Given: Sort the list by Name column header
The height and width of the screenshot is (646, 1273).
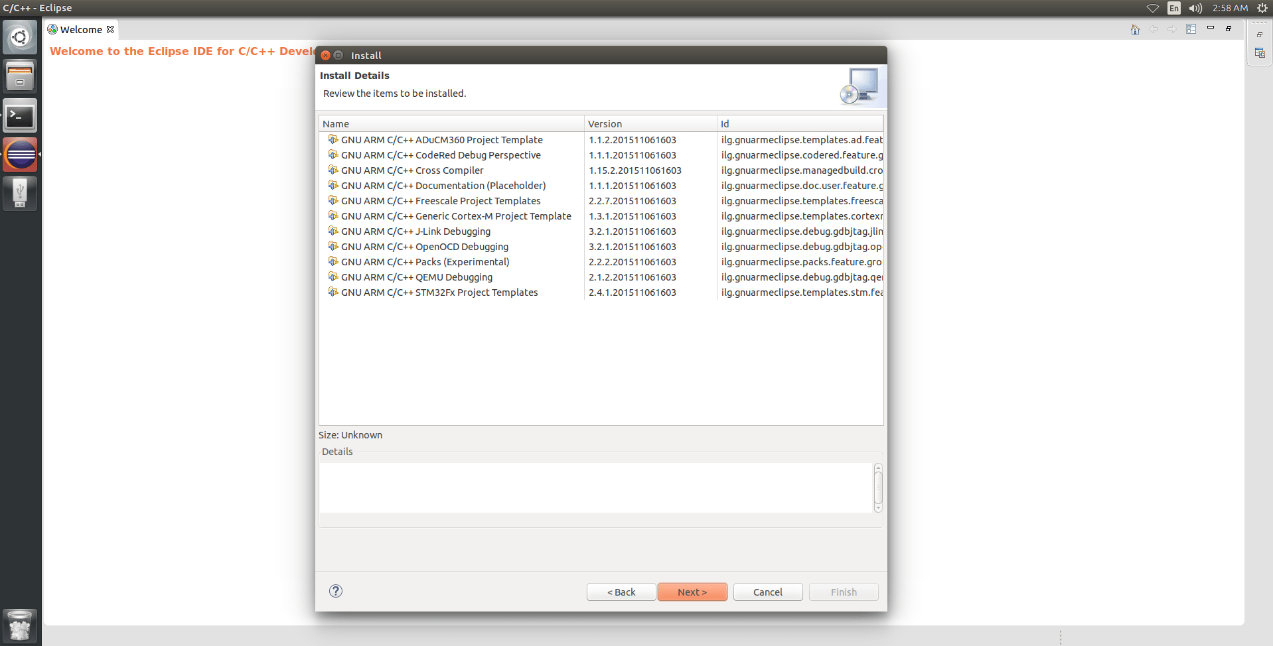Looking at the screenshot, I should (451, 123).
